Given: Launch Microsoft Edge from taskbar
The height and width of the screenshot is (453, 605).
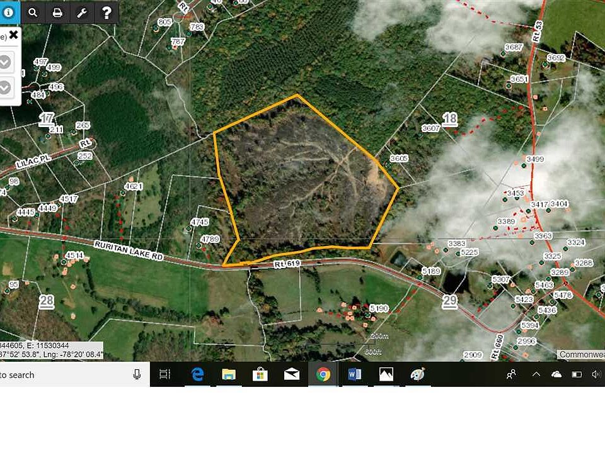Looking at the screenshot, I should pyautogui.click(x=197, y=374).
